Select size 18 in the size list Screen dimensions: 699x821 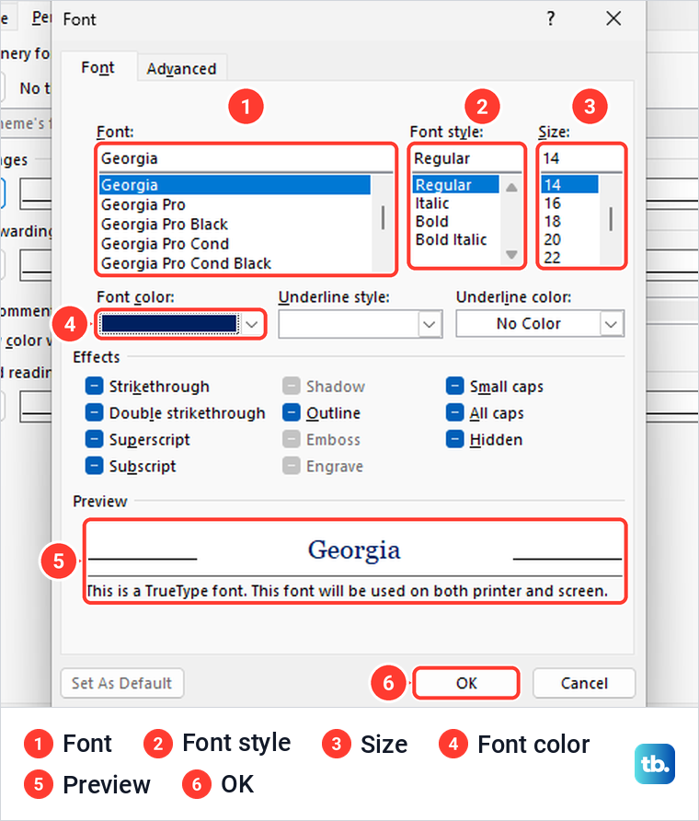click(569, 222)
